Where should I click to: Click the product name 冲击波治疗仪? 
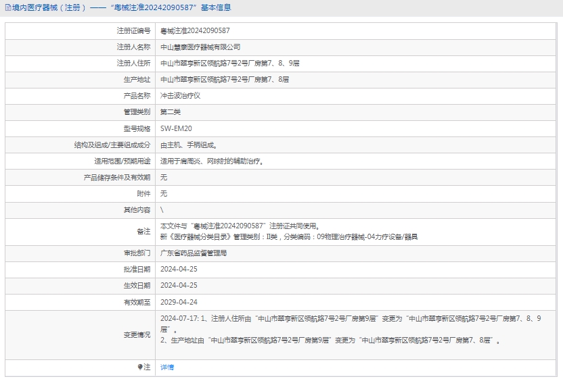180,96
